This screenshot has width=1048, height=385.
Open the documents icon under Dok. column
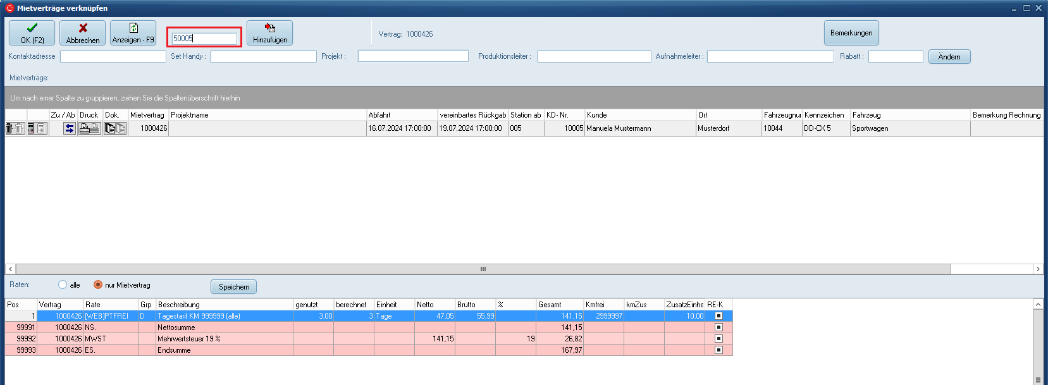(110, 128)
